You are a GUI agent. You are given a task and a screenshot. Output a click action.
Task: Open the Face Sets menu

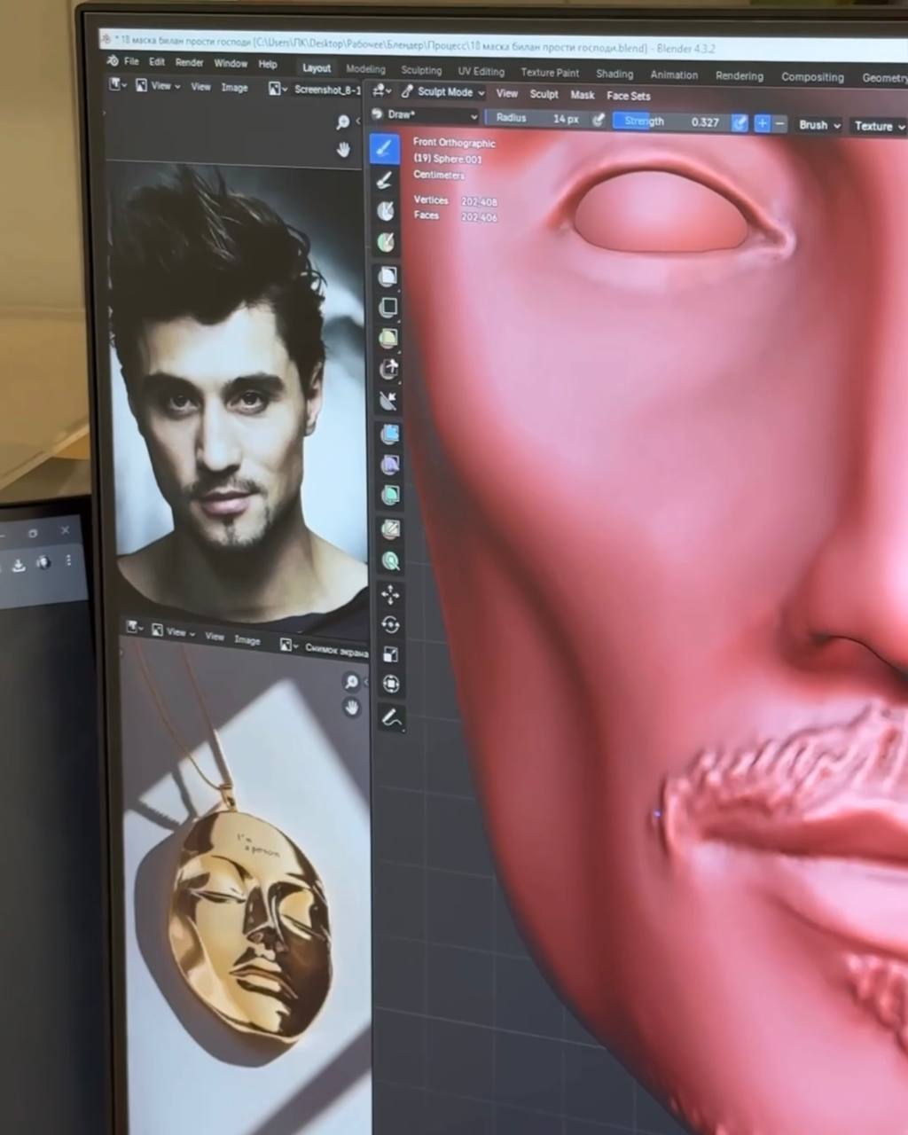pyautogui.click(x=628, y=96)
